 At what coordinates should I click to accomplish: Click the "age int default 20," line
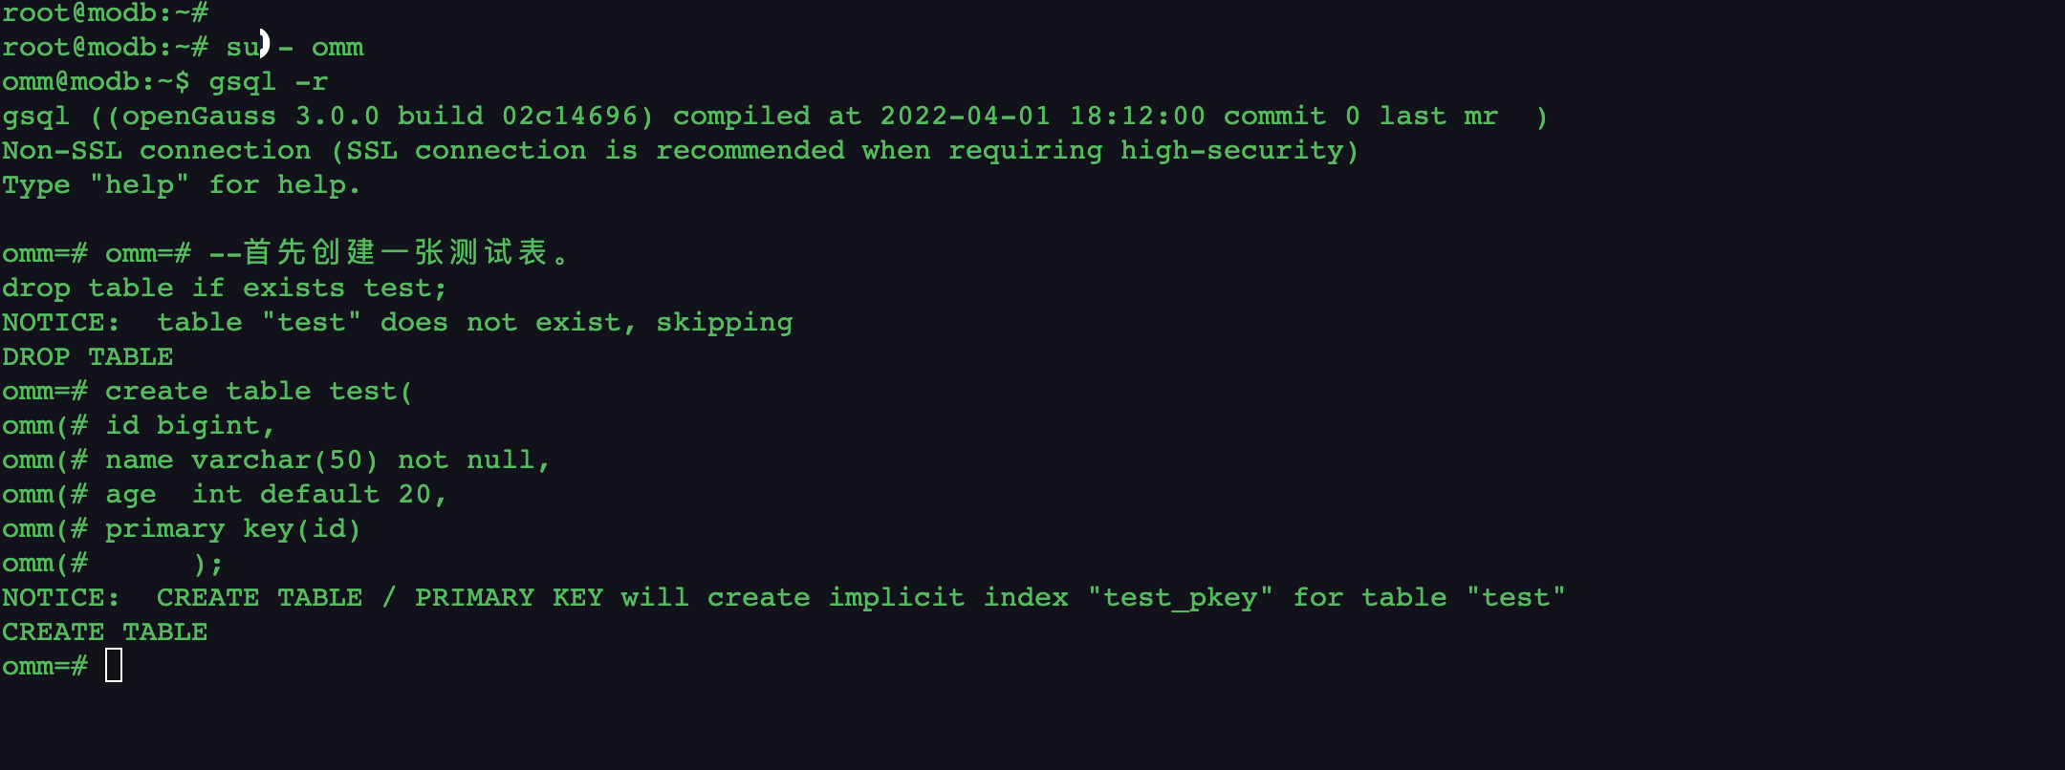(275, 494)
